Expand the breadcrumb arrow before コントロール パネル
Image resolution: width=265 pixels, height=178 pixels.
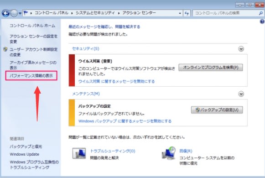[31, 13]
